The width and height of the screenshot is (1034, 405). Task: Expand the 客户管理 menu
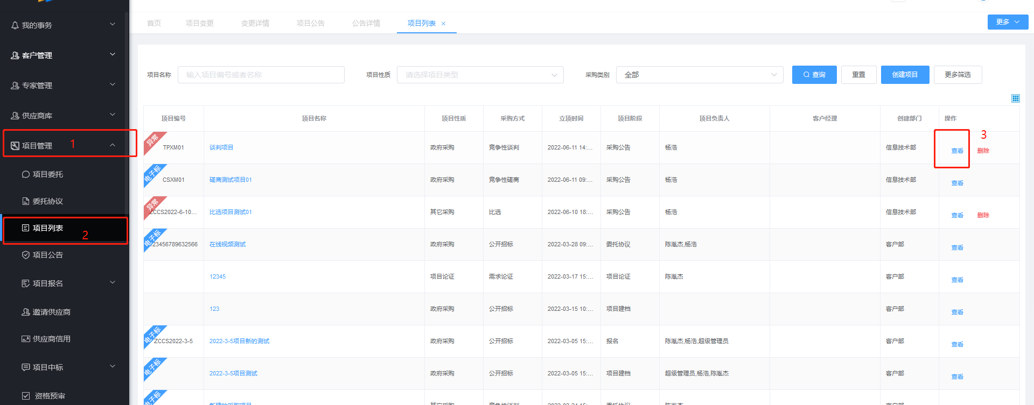coord(113,54)
